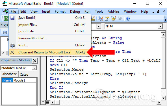Screen dimensions: 167x106
Task: Click the Selection.Value = Left(Temp...) line
Action: pyautogui.click(x=98, y=74)
